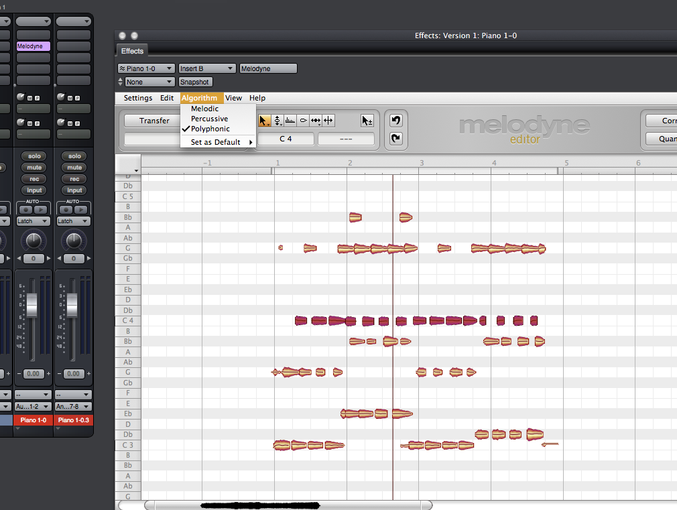Enable rec on the Piano 1-0 track
677x510 pixels.
point(34,179)
